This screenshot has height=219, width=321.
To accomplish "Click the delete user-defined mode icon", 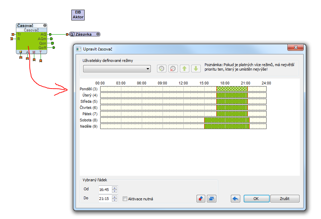I will click(x=173, y=69).
